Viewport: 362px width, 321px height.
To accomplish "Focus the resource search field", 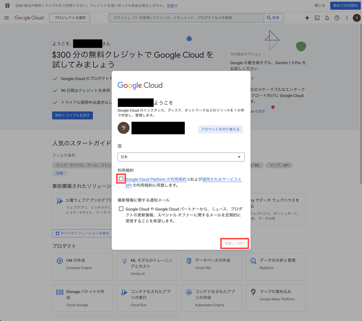I will [186, 18].
